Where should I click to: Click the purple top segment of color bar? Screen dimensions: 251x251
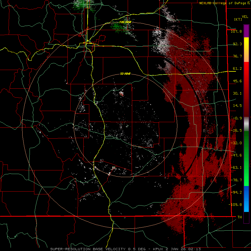coord(246,31)
